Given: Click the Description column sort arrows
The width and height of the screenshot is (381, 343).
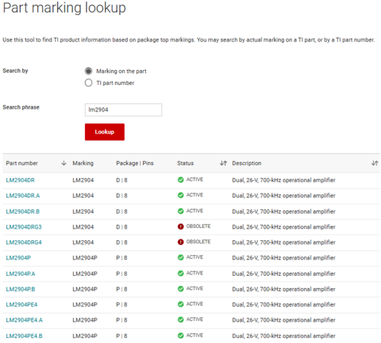Looking at the screenshot, I should 375,163.
